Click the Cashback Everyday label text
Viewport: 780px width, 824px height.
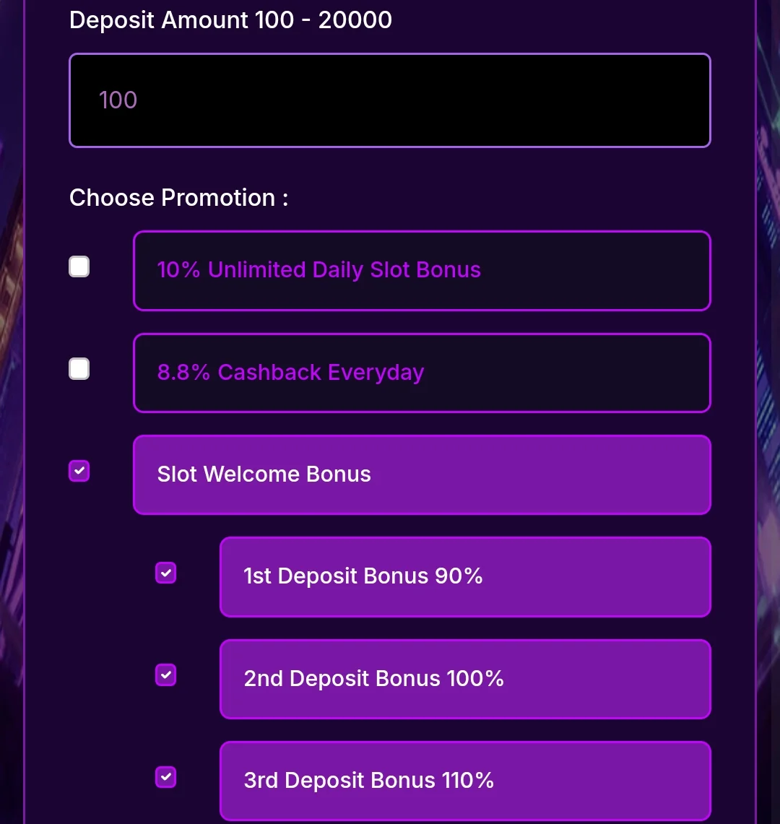click(321, 373)
